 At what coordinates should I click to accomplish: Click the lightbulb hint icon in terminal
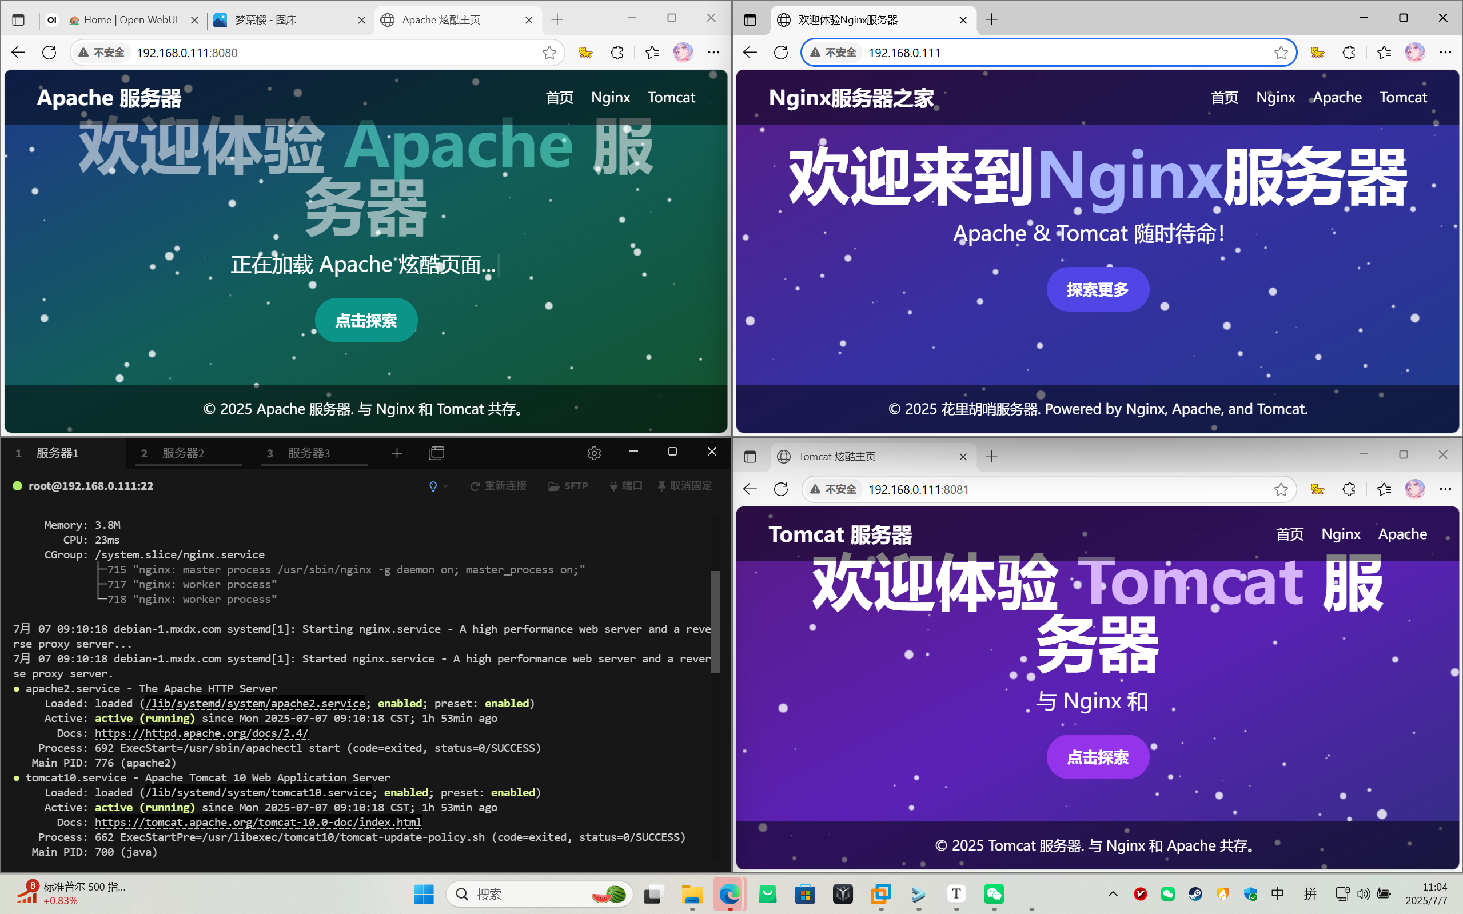point(433,486)
